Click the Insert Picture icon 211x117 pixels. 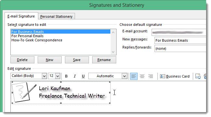(x=198, y=76)
